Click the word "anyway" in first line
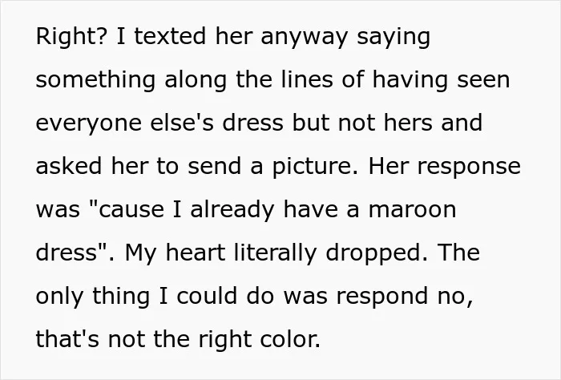 (x=304, y=38)
